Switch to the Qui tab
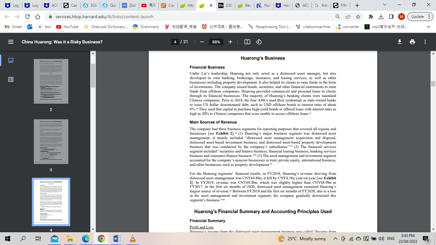 109,5
